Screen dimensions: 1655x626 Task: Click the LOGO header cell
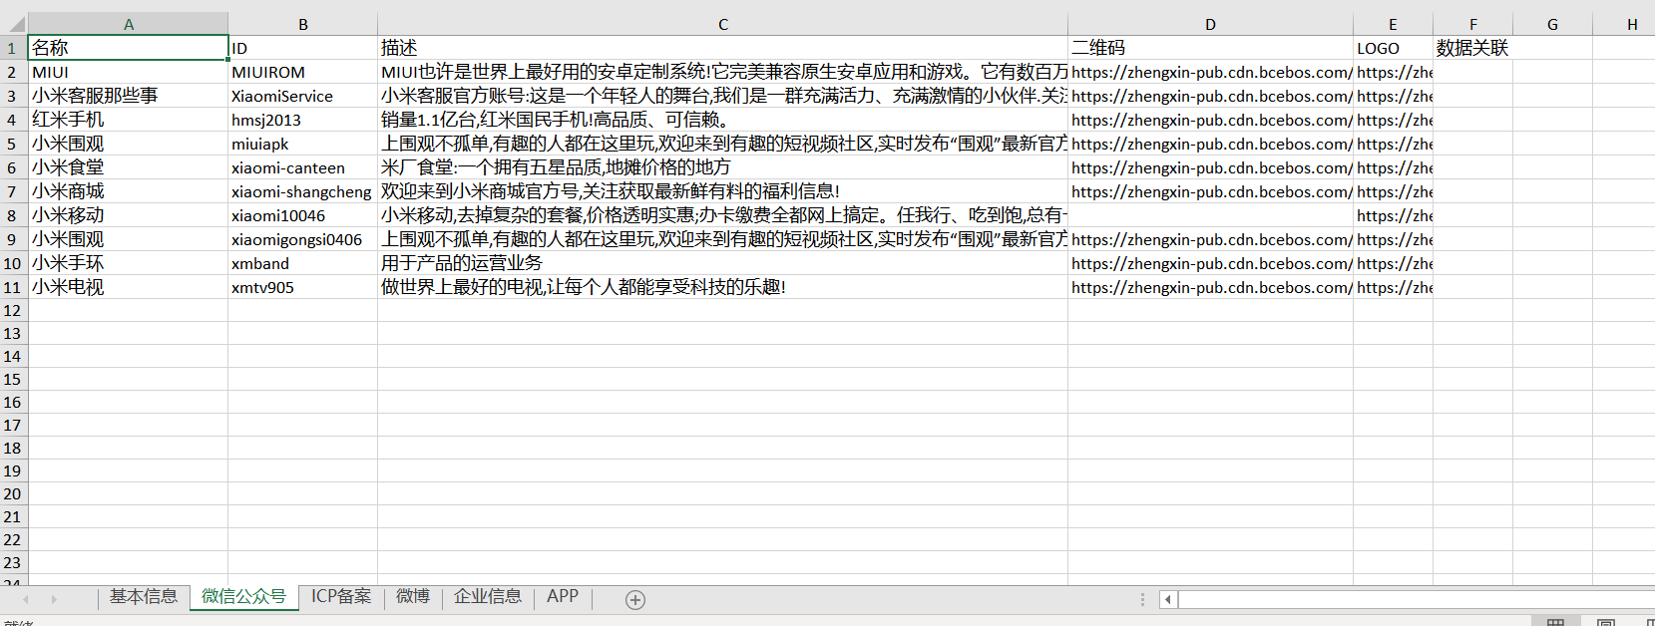coord(1393,48)
